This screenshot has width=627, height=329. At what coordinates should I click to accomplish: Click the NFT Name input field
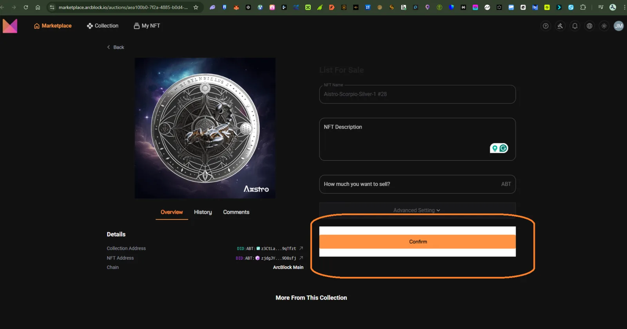click(417, 94)
